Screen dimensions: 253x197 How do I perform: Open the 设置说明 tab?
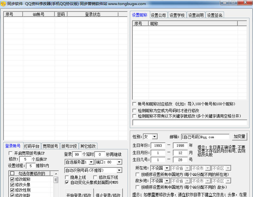pyautogui.click(x=196, y=15)
